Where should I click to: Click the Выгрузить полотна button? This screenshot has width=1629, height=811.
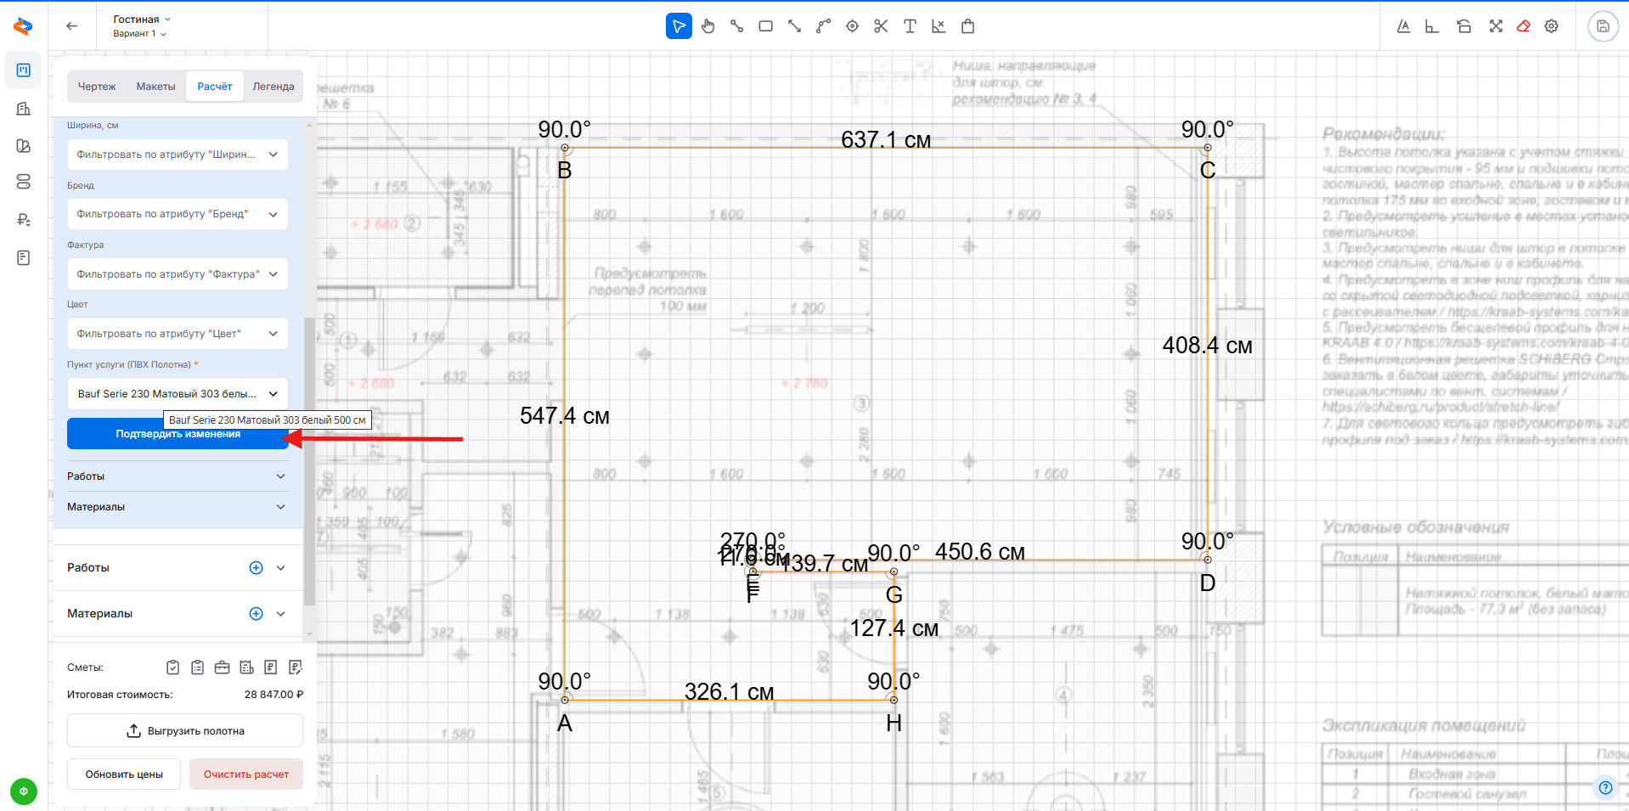click(x=185, y=731)
